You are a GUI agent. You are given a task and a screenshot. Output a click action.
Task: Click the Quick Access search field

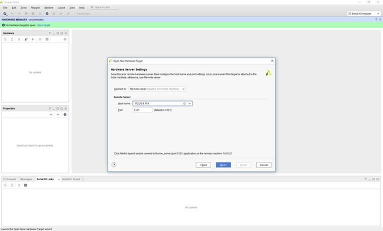pos(104,7)
